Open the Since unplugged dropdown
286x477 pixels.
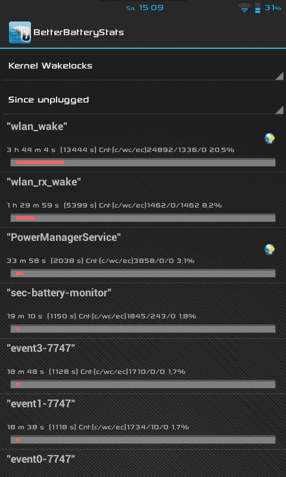click(143, 100)
